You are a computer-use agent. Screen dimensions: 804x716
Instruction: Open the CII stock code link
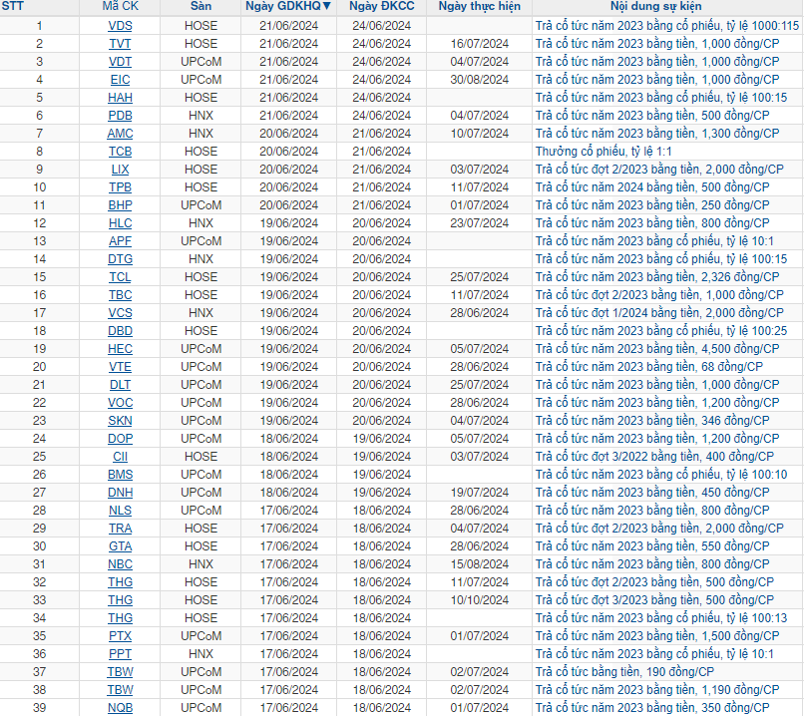coord(120,456)
